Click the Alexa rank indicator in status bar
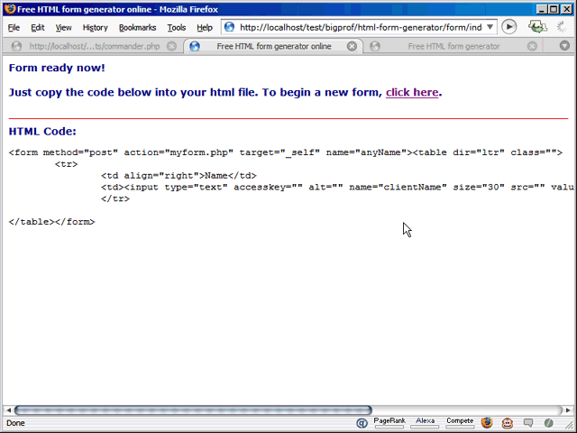Image resolution: width=577 pixels, height=433 pixels. (x=425, y=423)
